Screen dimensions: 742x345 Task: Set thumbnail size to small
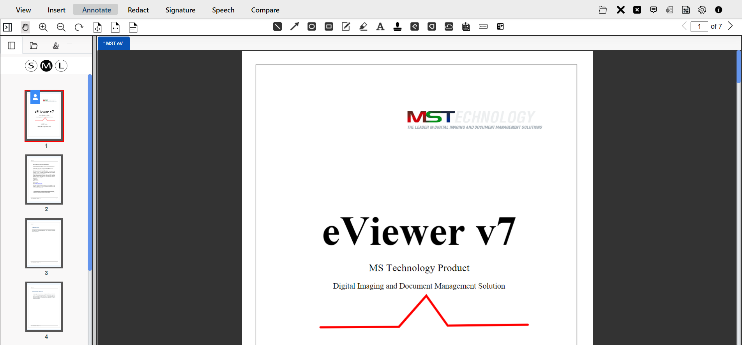31,66
